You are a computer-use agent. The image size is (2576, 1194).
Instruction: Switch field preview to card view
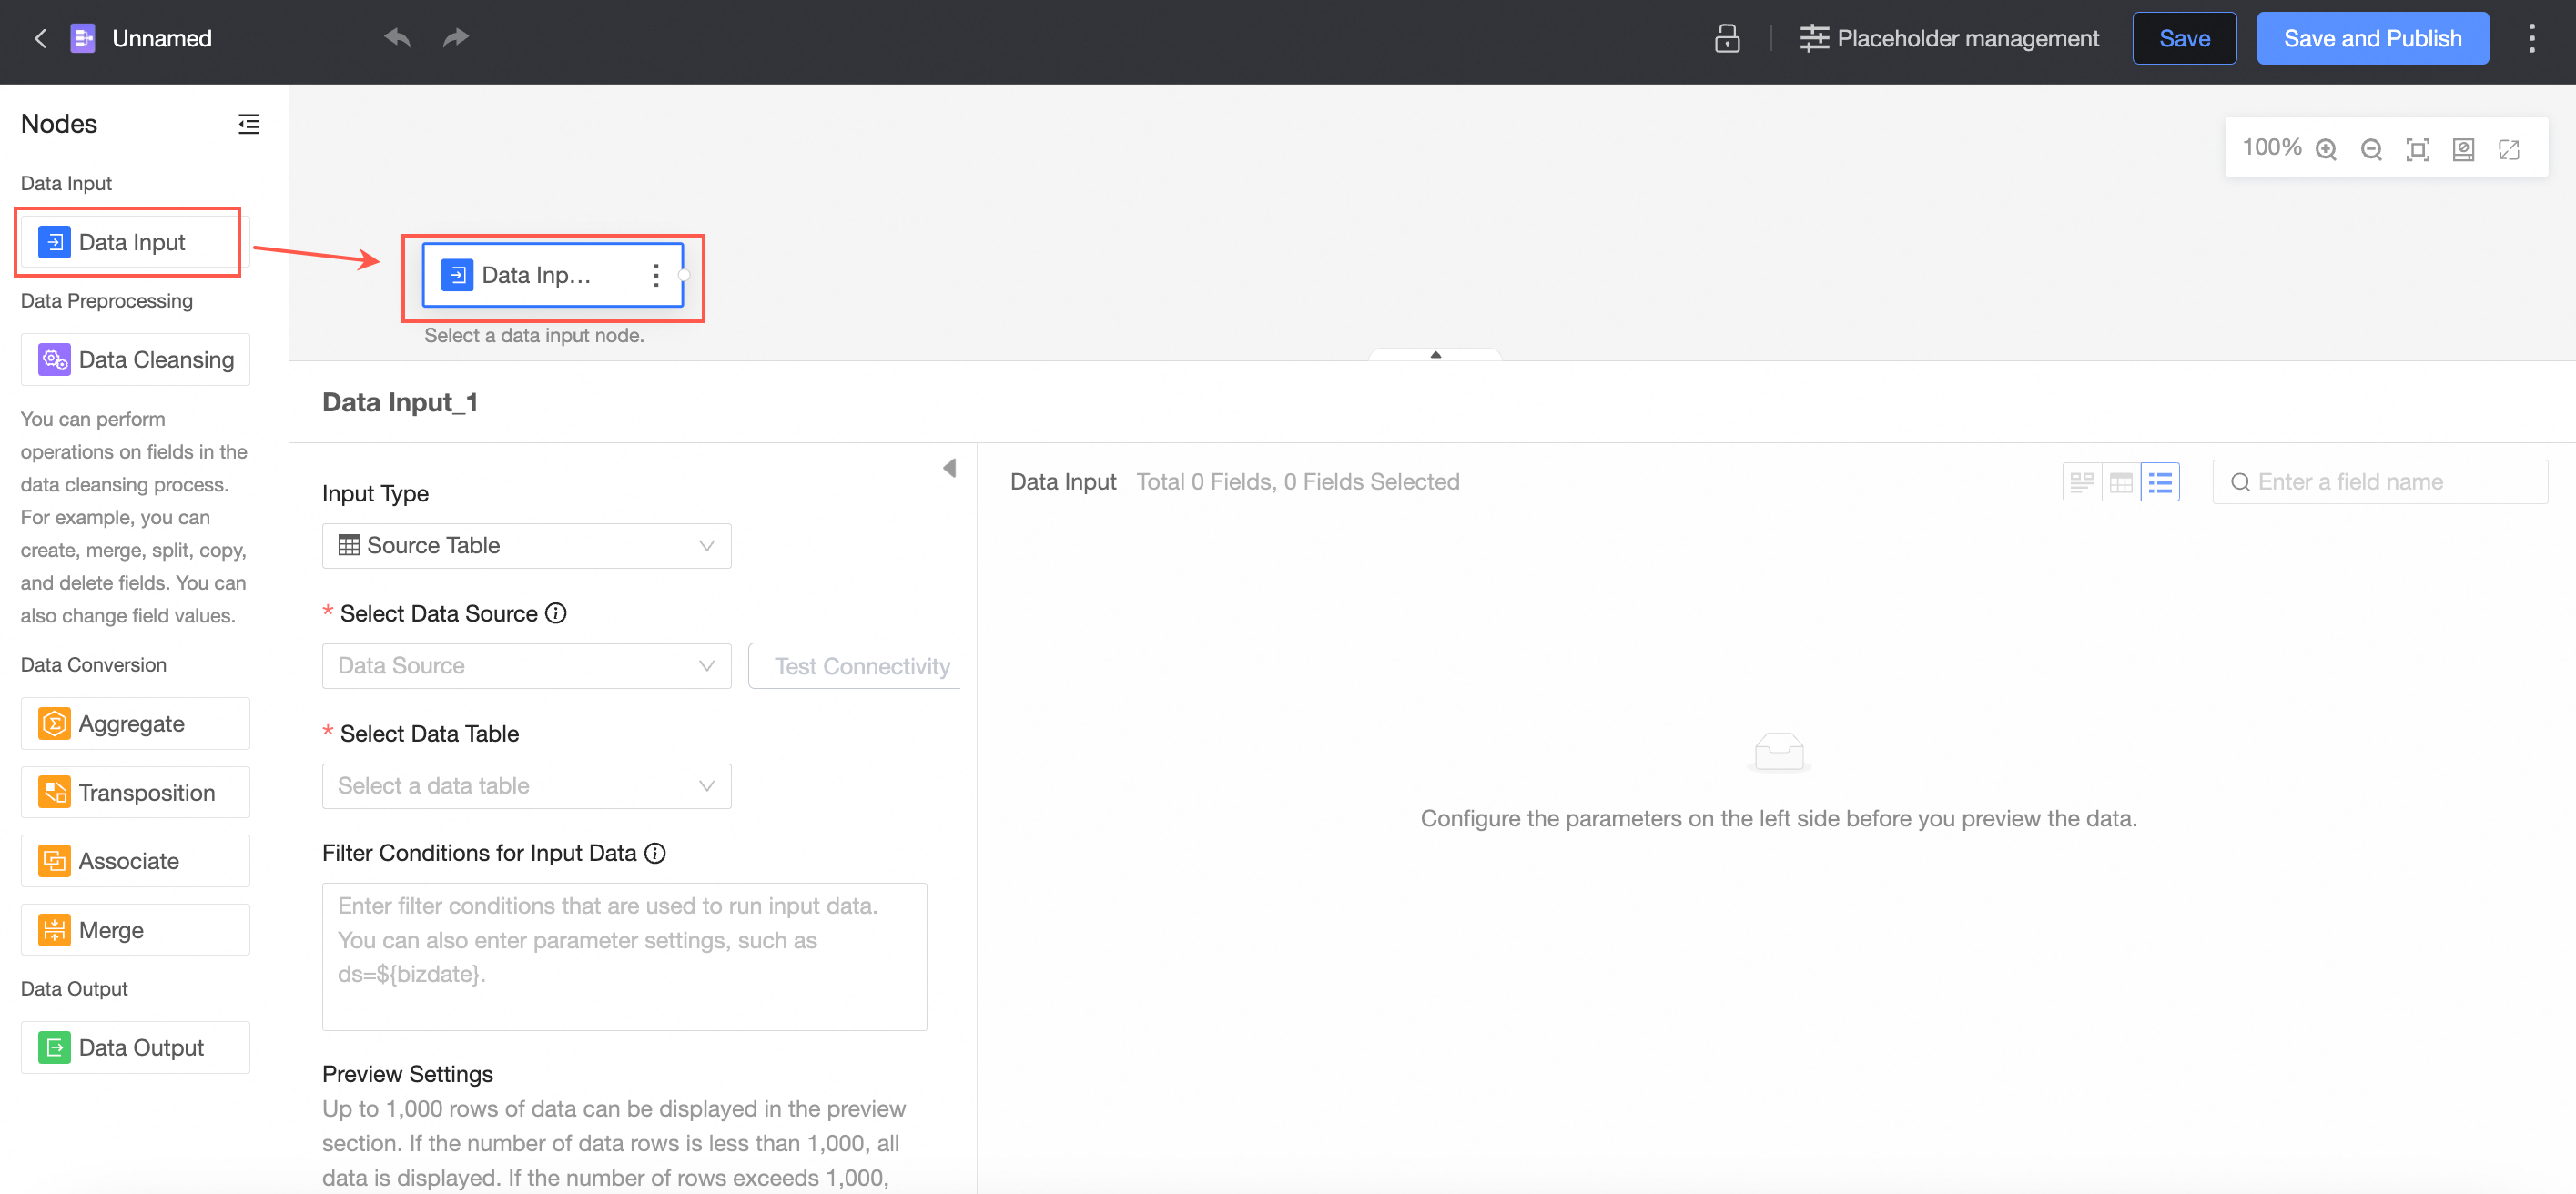coord(2081,482)
